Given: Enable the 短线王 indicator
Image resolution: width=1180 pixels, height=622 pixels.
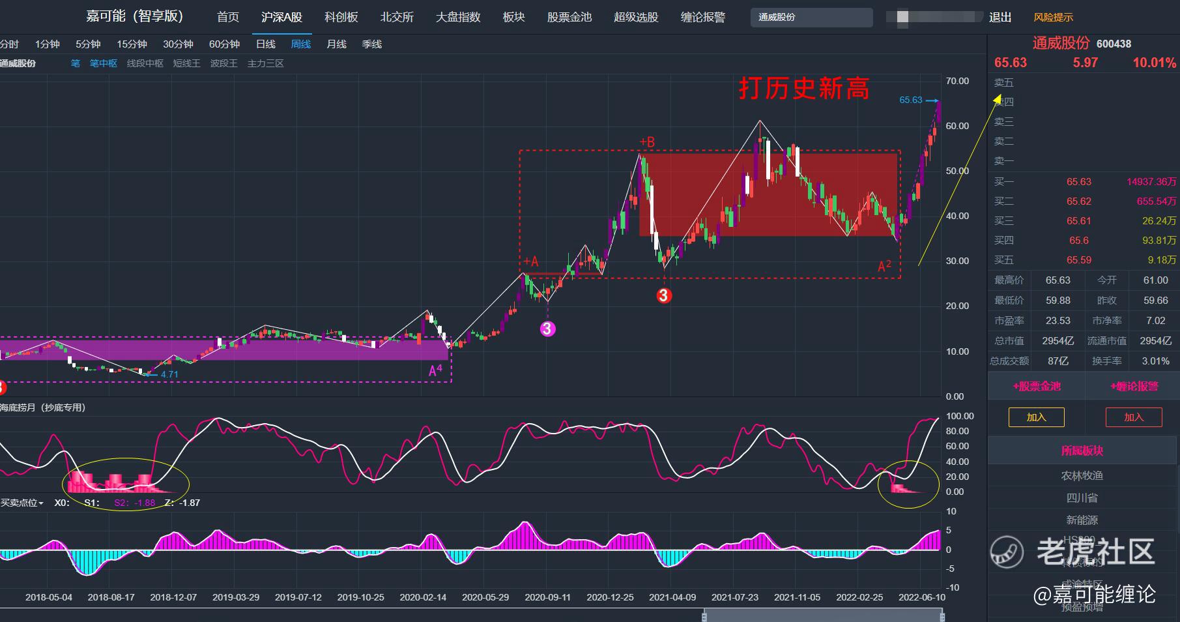Looking at the screenshot, I should tap(187, 64).
